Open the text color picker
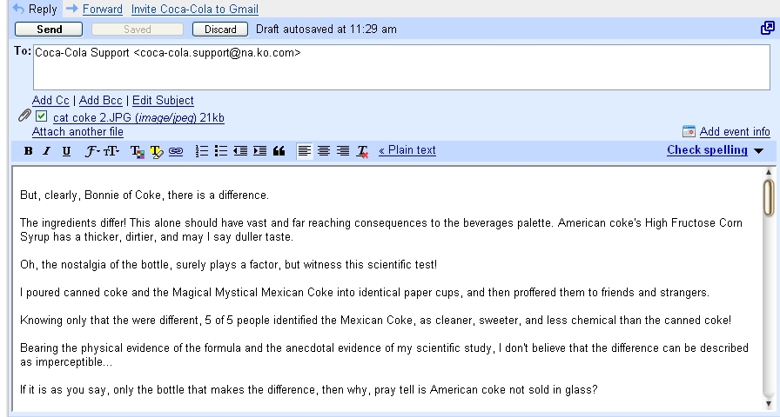Screen dimensions: 780x417 pos(138,151)
